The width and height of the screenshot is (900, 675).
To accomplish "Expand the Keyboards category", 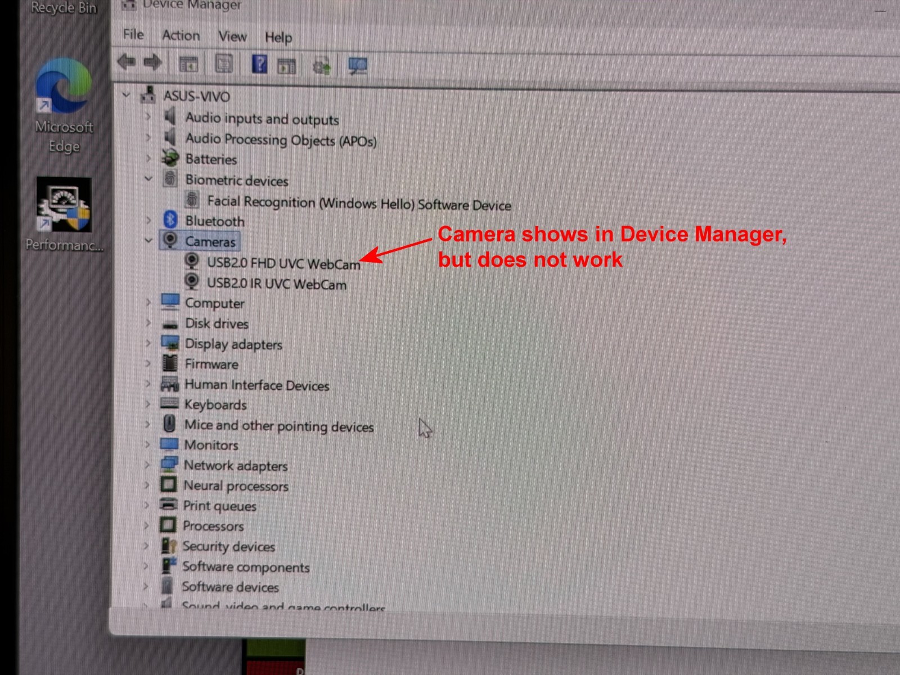I will tap(148, 404).
